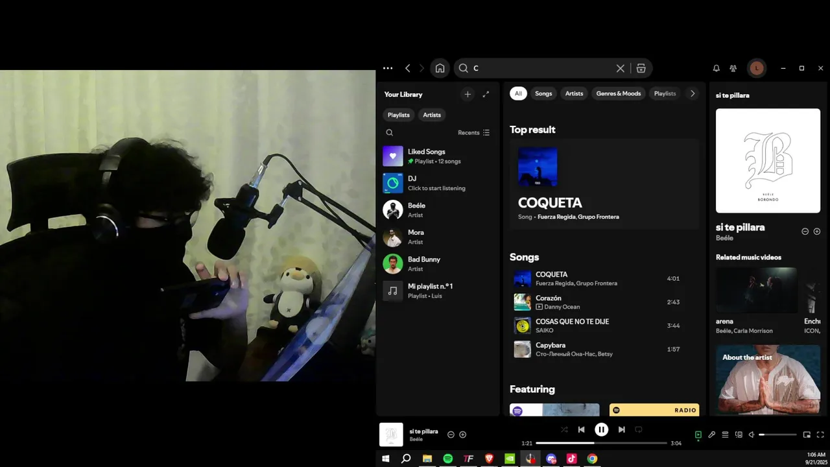The width and height of the screenshot is (830, 467).
Task: Toggle repeat mode
Action: 639,429
